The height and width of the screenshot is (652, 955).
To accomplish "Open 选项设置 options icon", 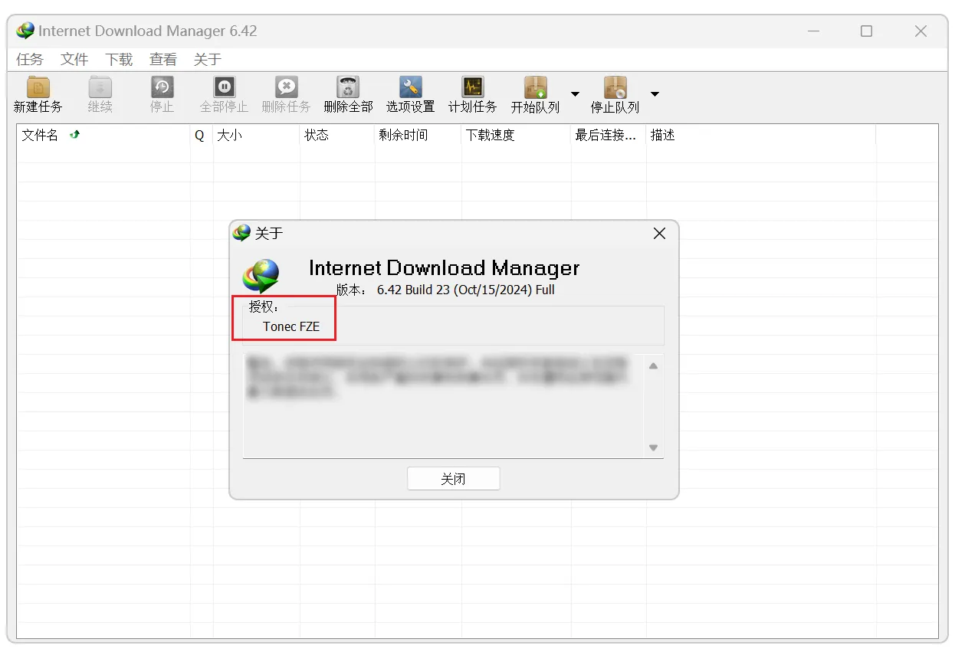I will pyautogui.click(x=410, y=87).
